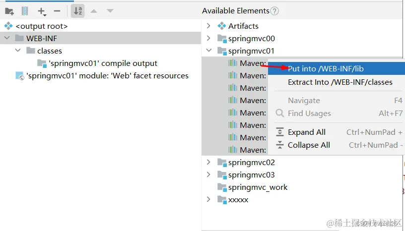Click the Create Archive toolbar icon

[25, 11]
